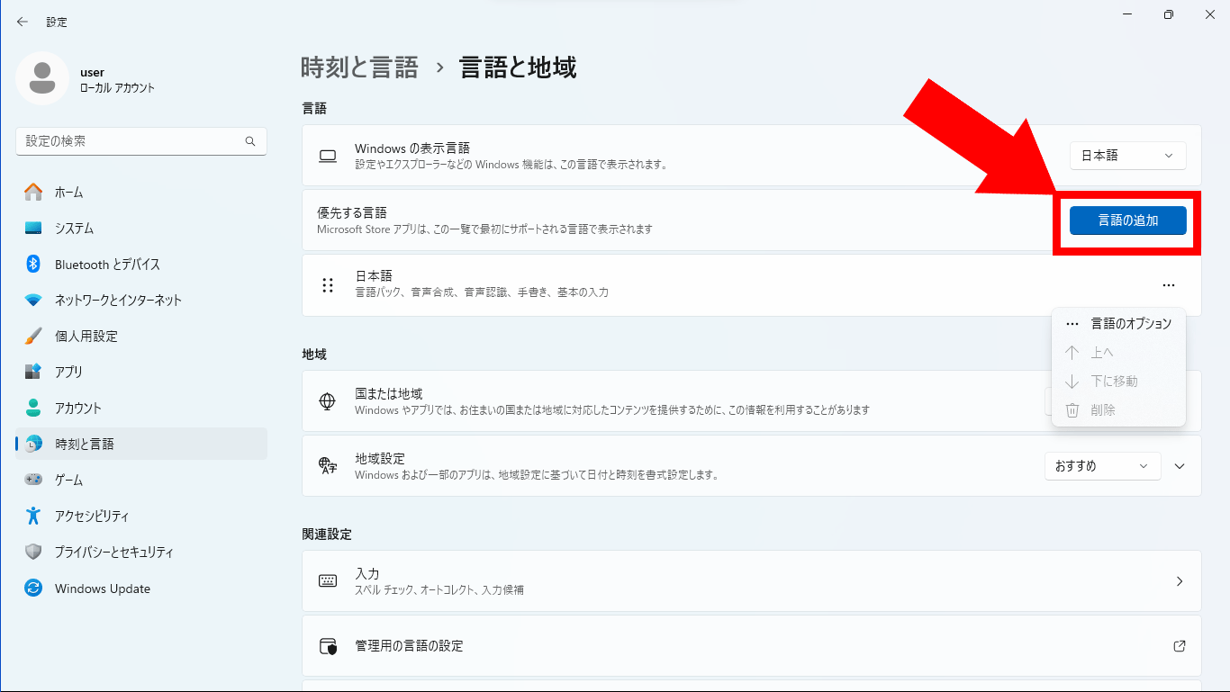
Task: Open the more options menu for 日本語
Action: coord(1168,284)
